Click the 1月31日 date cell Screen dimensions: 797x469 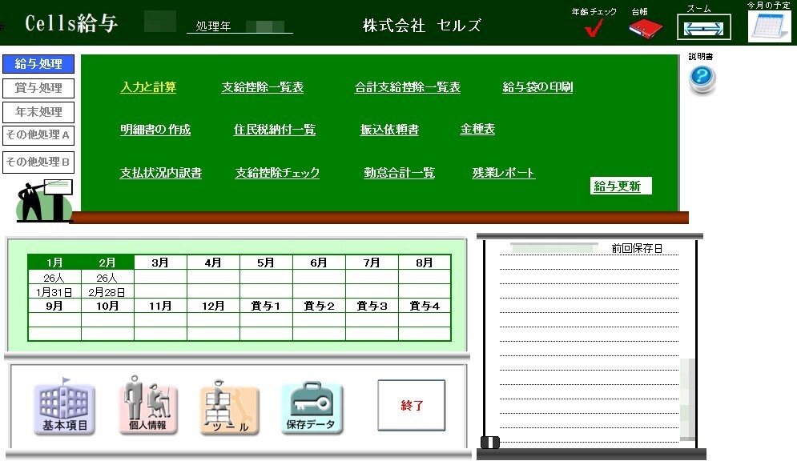pyautogui.click(x=54, y=292)
